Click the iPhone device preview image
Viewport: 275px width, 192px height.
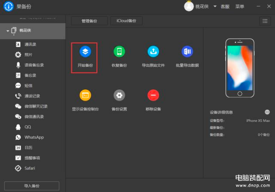[x=240, y=68]
